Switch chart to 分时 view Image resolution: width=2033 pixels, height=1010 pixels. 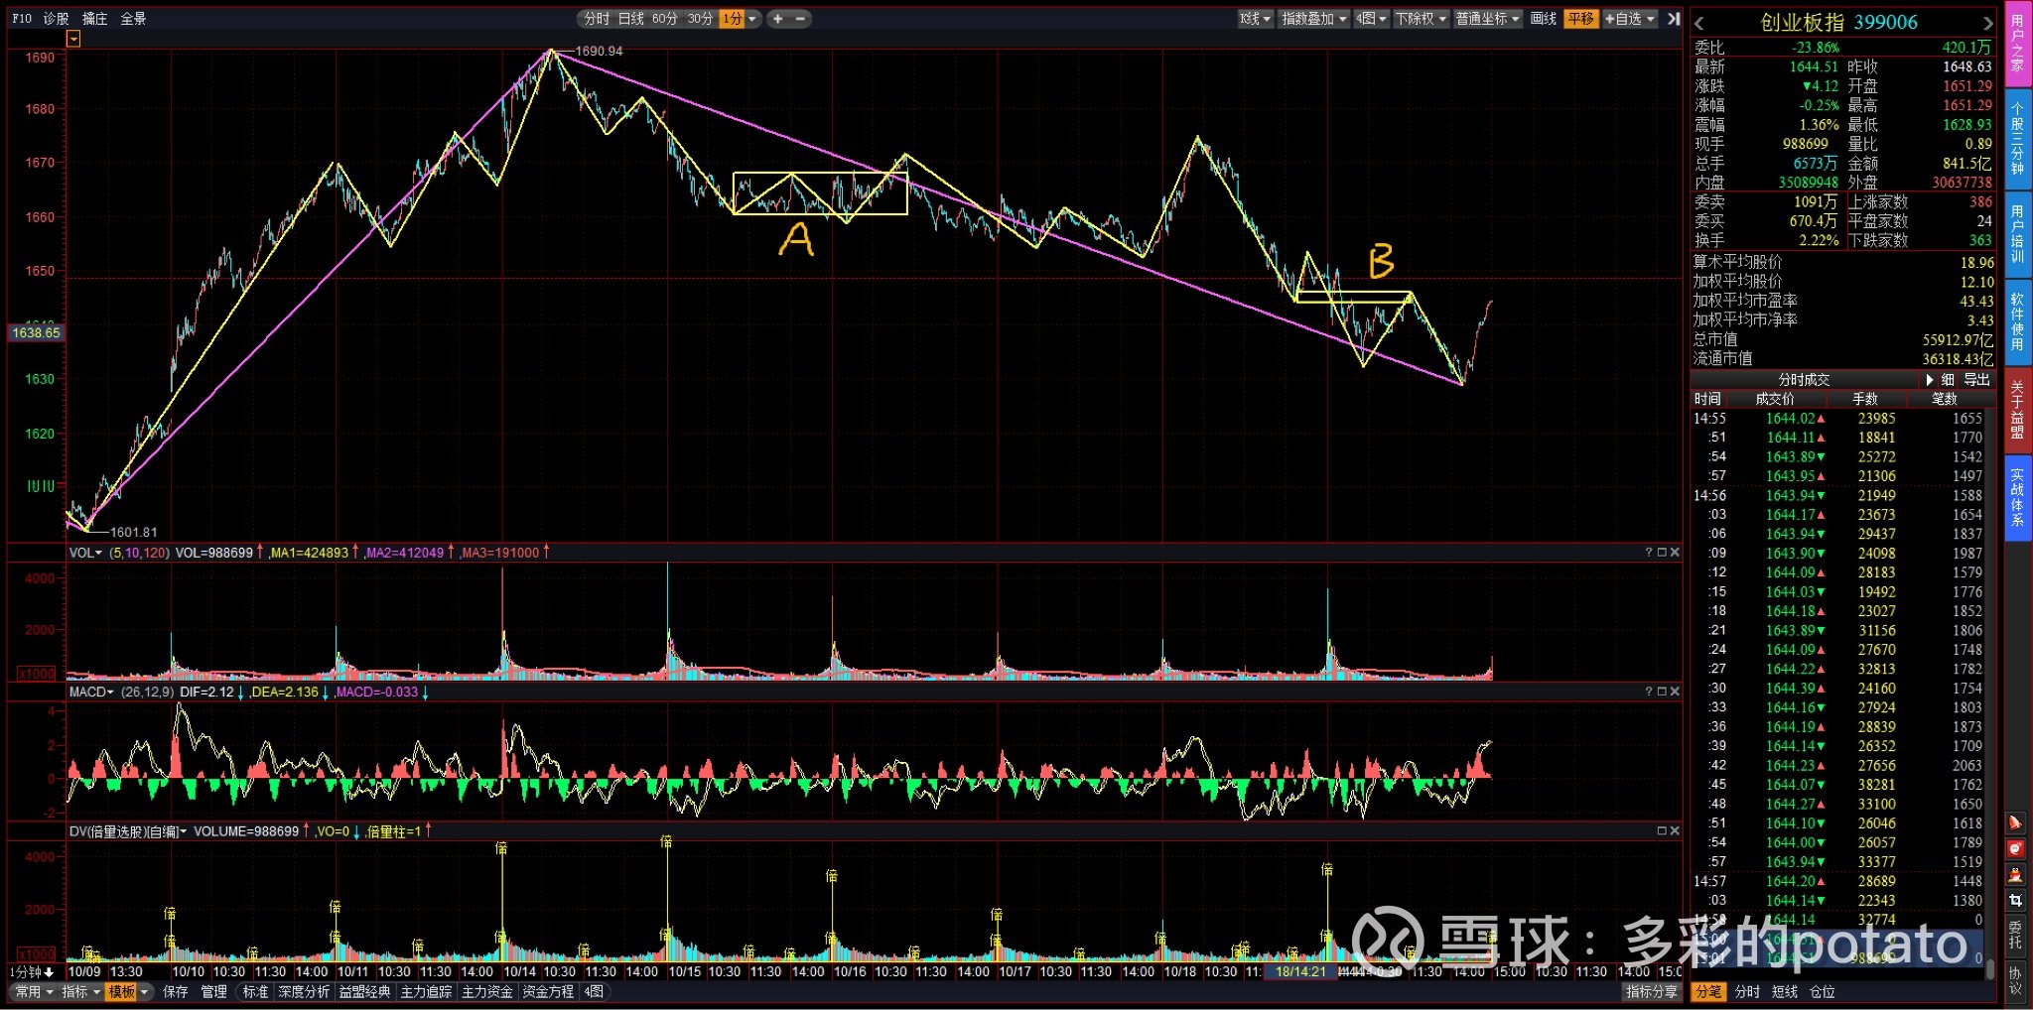tap(597, 19)
